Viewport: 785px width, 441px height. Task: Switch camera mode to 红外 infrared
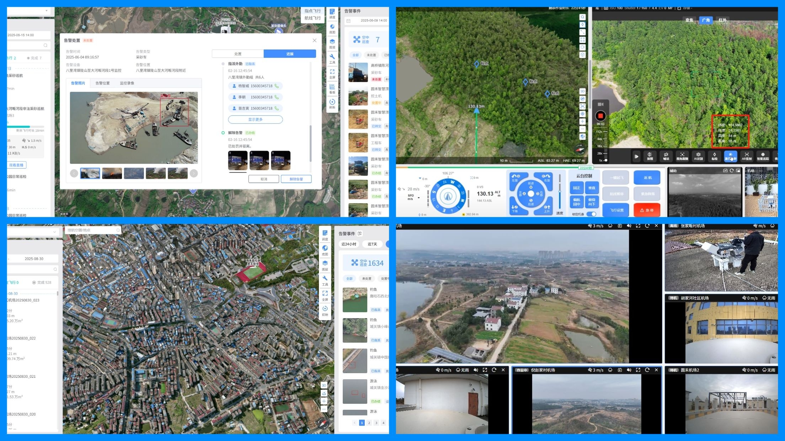pyautogui.click(x=722, y=20)
